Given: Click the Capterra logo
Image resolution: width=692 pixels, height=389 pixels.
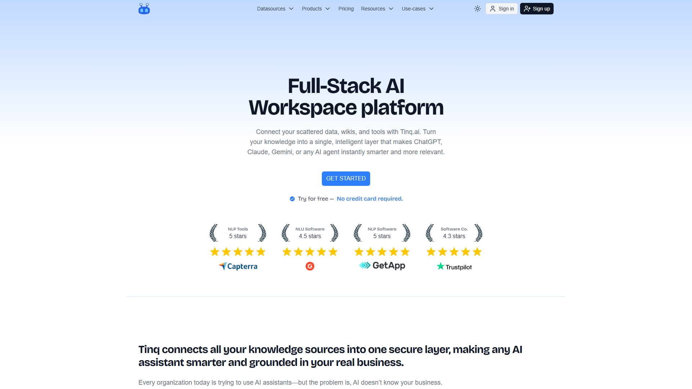Looking at the screenshot, I should [x=238, y=266].
